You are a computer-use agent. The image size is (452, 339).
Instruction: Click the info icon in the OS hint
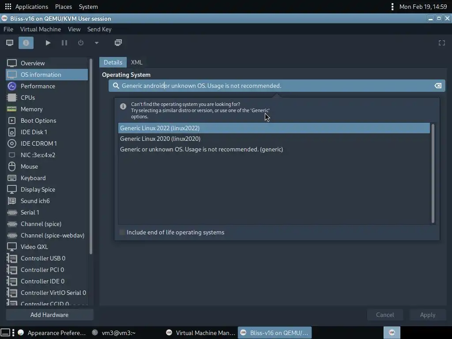pos(123,106)
